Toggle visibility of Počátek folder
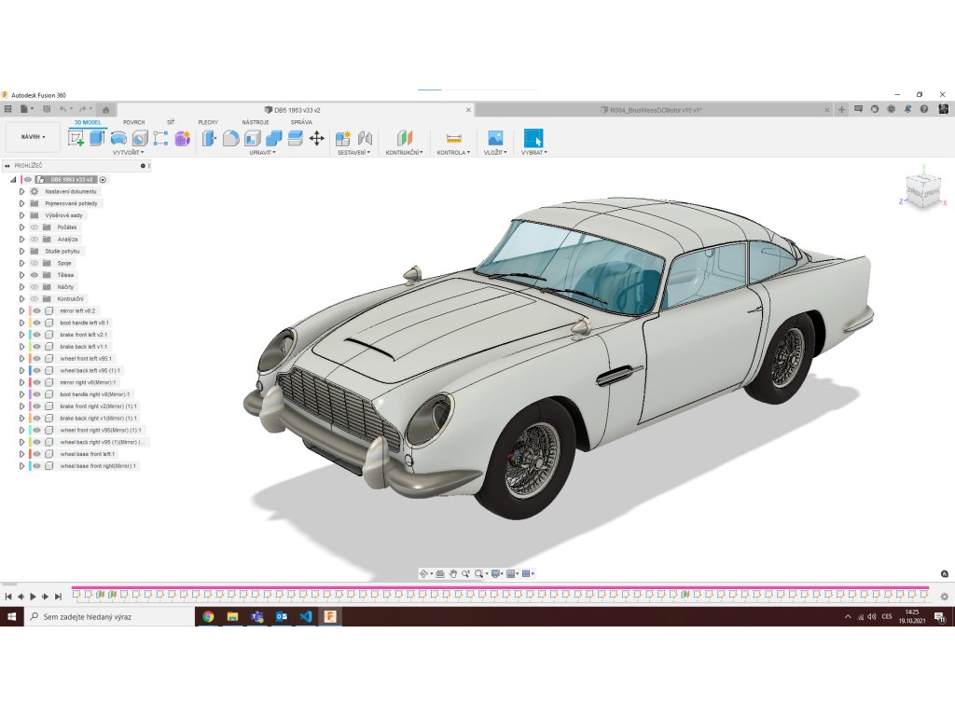The width and height of the screenshot is (955, 716). pos(35,227)
